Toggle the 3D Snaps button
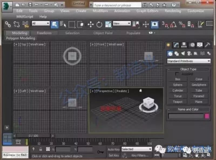This screenshot has height=160, width=216. point(165,24)
